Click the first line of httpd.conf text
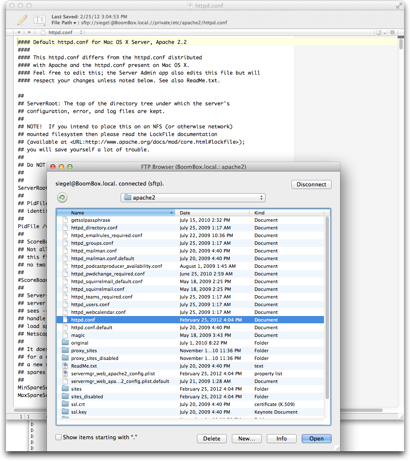Viewport: 410px width, 461px height. 102,42
